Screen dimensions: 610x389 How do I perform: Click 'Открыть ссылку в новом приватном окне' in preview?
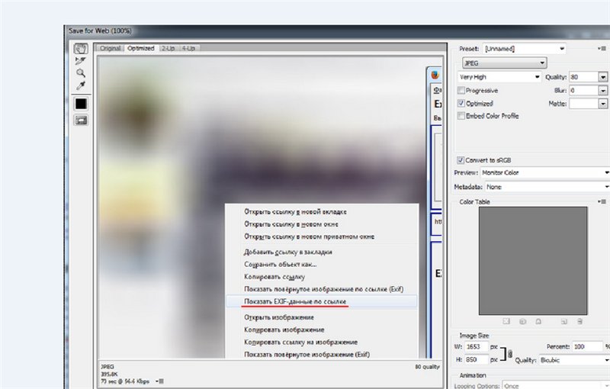[x=310, y=236]
